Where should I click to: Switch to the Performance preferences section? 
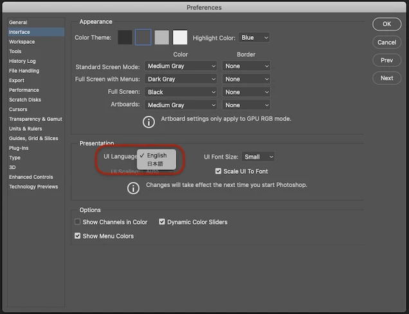pos(24,90)
